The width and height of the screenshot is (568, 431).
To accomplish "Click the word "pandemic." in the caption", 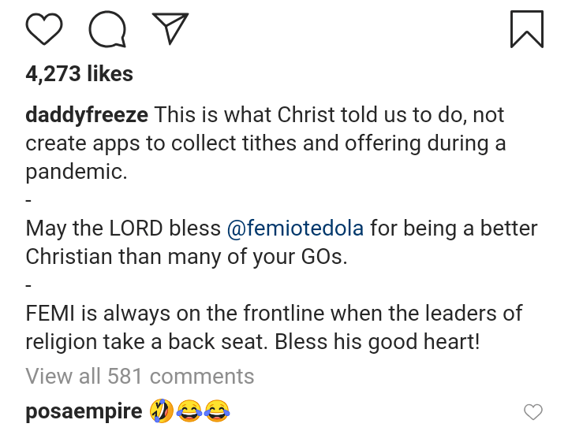I will tap(76, 172).
